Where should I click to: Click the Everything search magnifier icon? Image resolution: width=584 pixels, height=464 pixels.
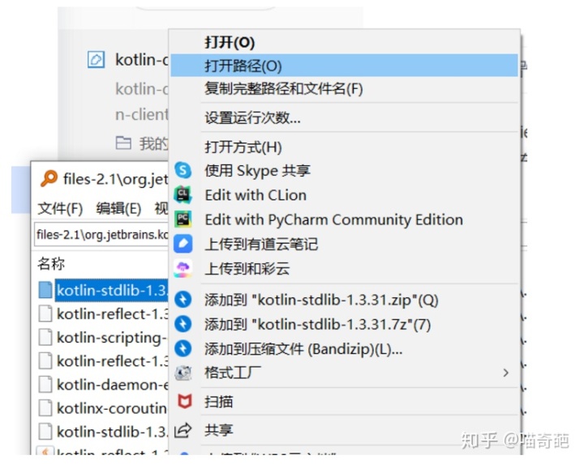[x=49, y=178]
